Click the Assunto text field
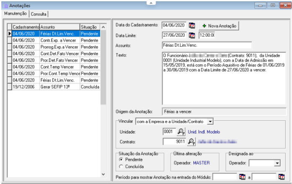The height and width of the screenshot is (184, 292). (x=206, y=45)
